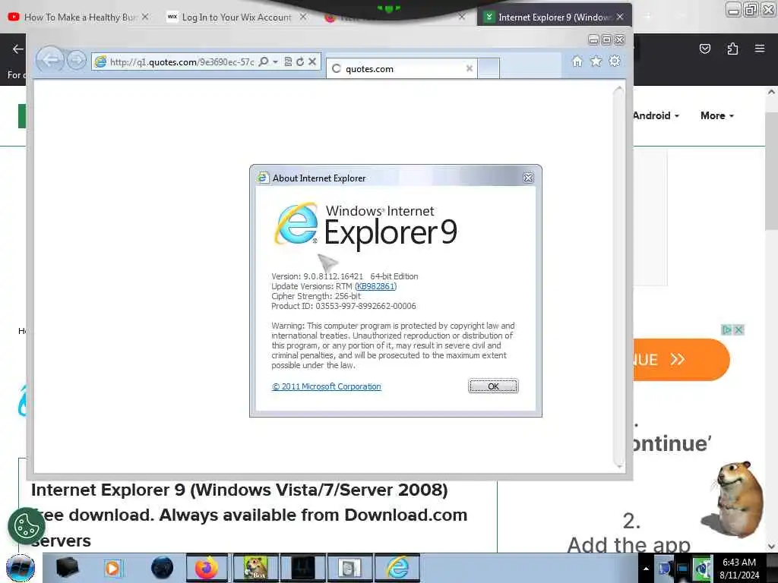Switch to Internet Explorer in the taskbar

397,568
